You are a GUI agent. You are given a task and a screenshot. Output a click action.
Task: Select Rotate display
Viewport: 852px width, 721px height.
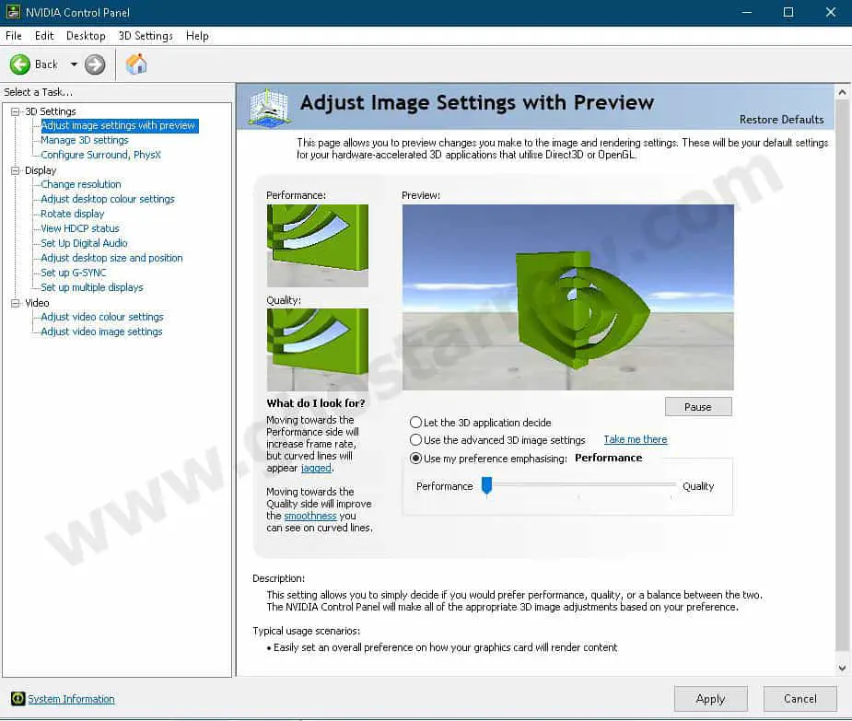(72, 214)
